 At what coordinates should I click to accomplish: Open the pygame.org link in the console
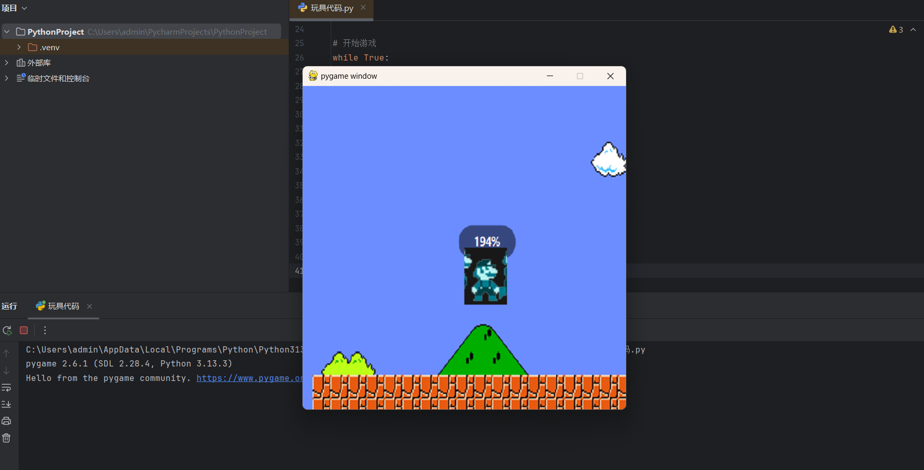click(249, 378)
